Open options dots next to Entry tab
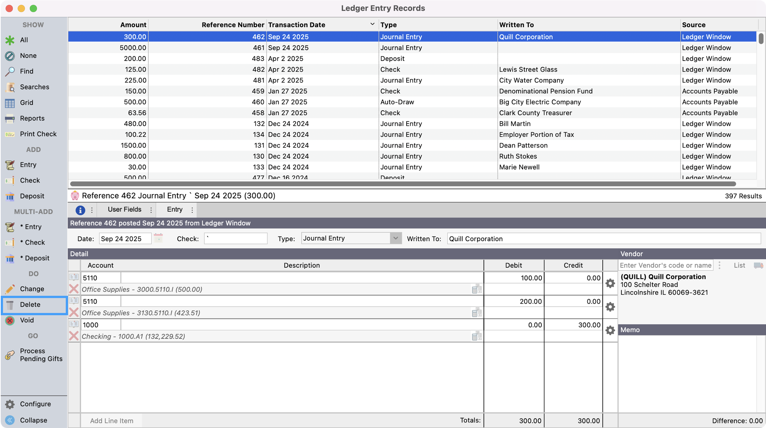Viewport: 766px width, 428px height. (192, 210)
